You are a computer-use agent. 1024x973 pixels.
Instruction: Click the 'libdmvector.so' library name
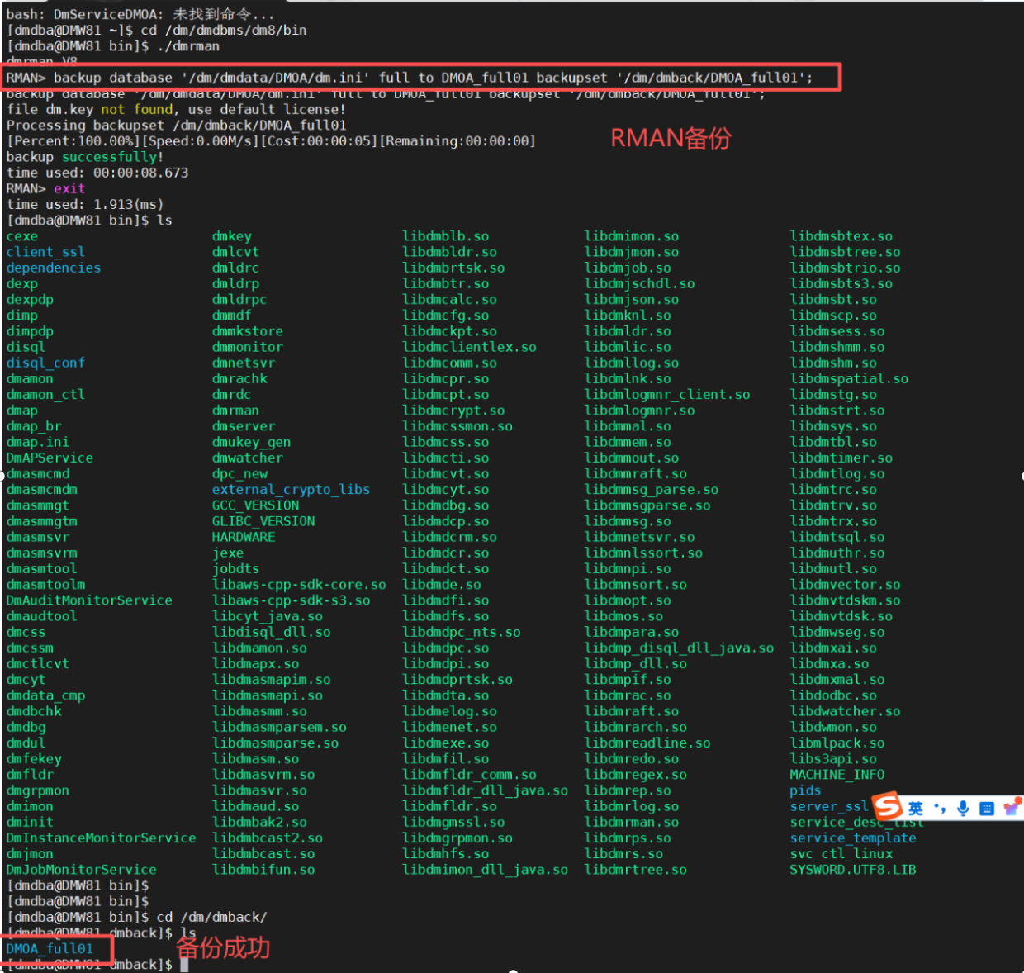tap(845, 585)
